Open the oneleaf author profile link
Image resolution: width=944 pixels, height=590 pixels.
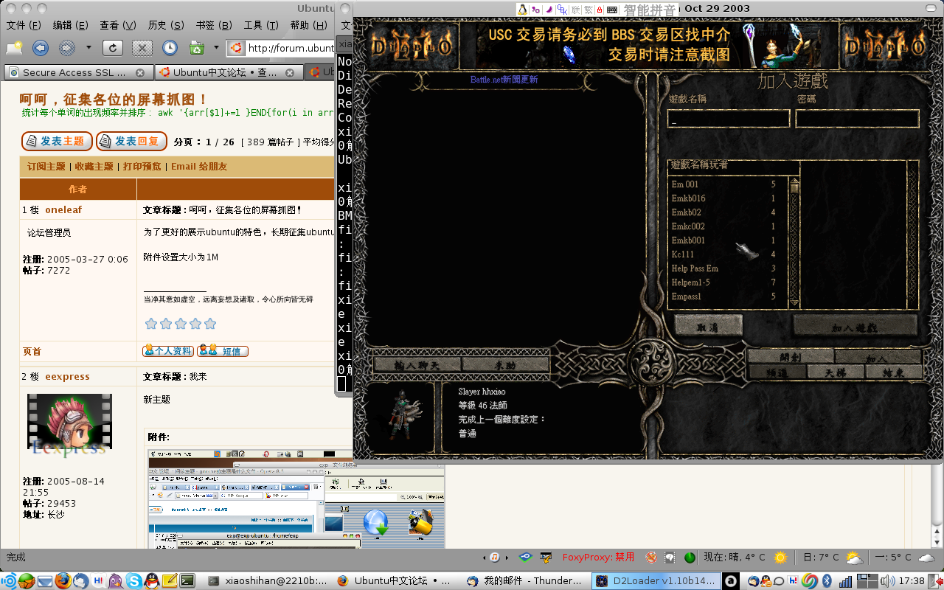pyautogui.click(x=63, y=209)
